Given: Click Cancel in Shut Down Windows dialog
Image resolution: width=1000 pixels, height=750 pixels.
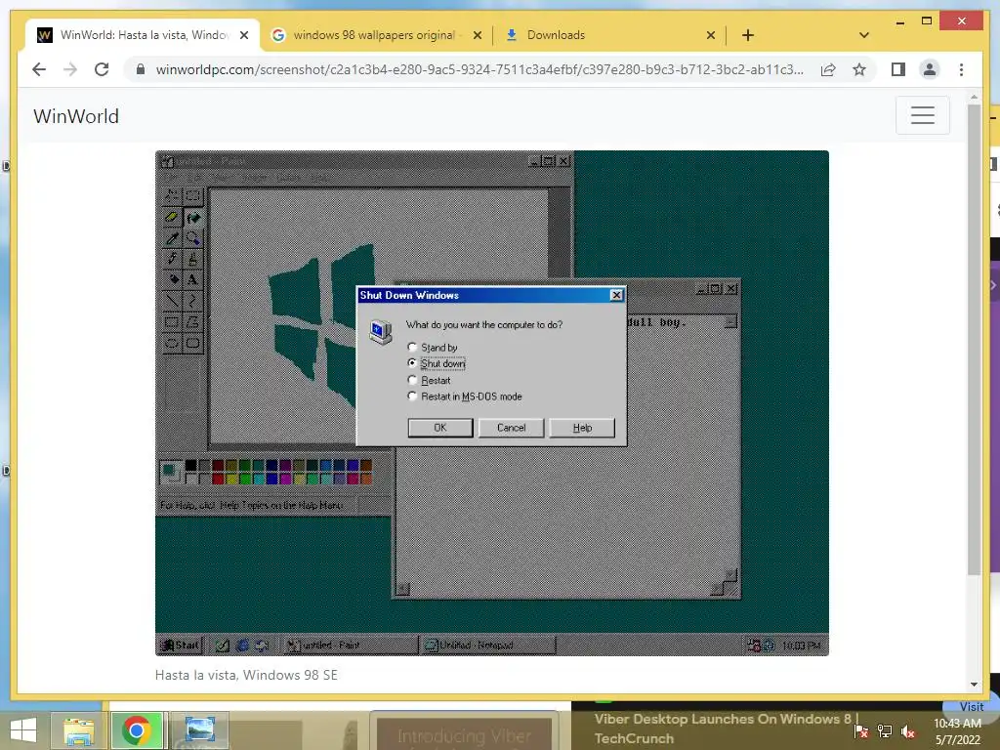Looking at the screenshot, I should [511, 428].
